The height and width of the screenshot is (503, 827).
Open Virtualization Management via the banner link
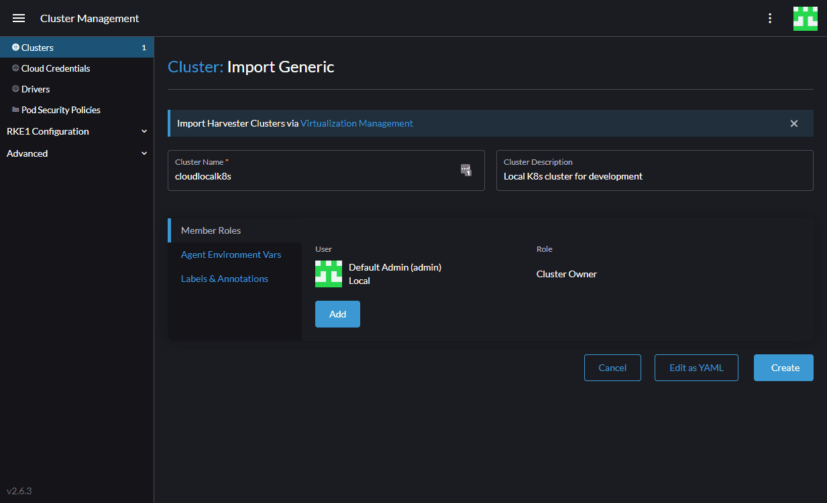point(357,123)
